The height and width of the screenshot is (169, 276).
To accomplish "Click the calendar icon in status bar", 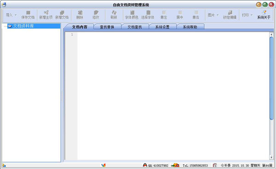I will click(x=215, y=165).
